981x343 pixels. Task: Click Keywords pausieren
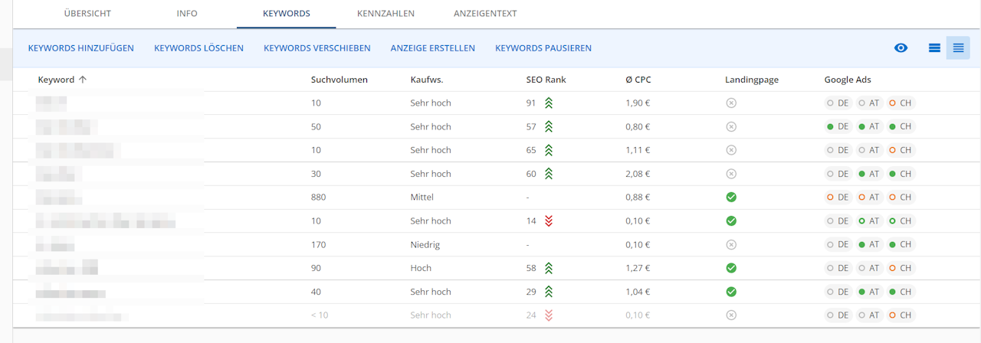(543, 48)
